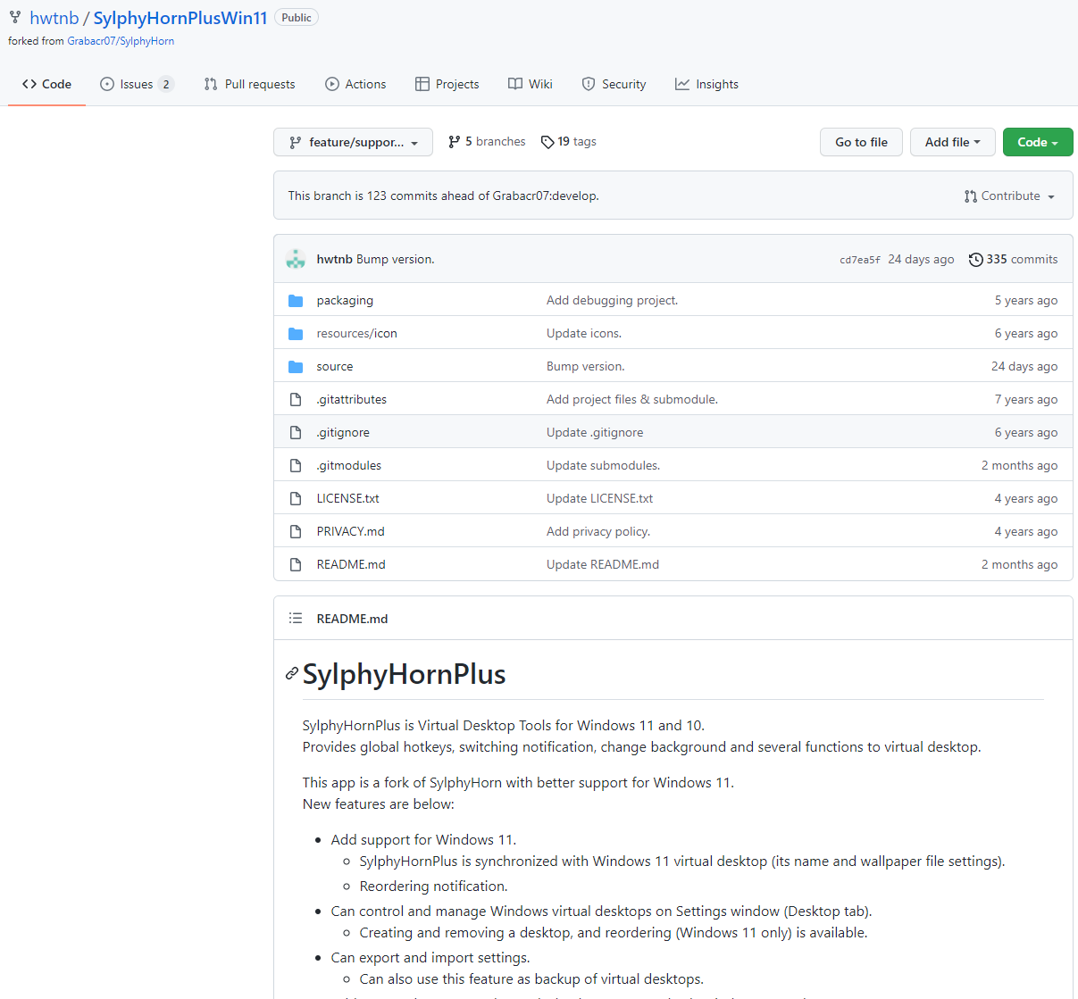Click the '24 days ago' timestamp on source row
The height and width of the screenshot is (999, 1078).
tap(1024, 366)
